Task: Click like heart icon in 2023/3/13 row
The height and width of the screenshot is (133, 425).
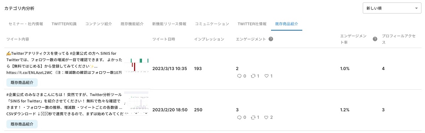Action: [x=266, y=76]
